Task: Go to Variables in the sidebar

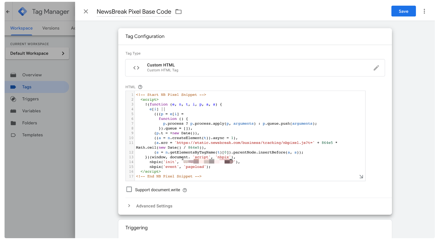Action: [x=31, y=111]
